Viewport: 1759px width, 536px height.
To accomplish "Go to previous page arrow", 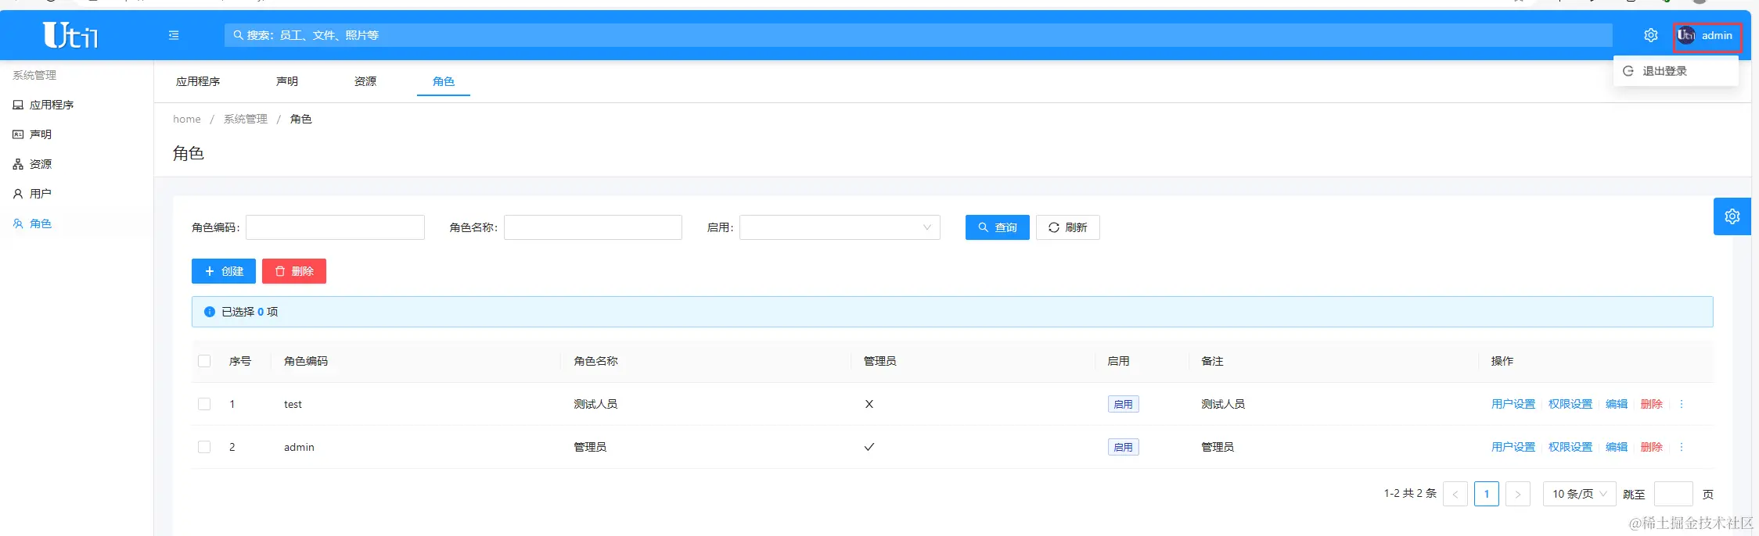I will [1455, 494].
